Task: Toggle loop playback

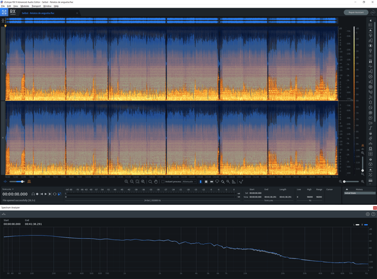Action: pyautogui.click(x=55, y=194)
